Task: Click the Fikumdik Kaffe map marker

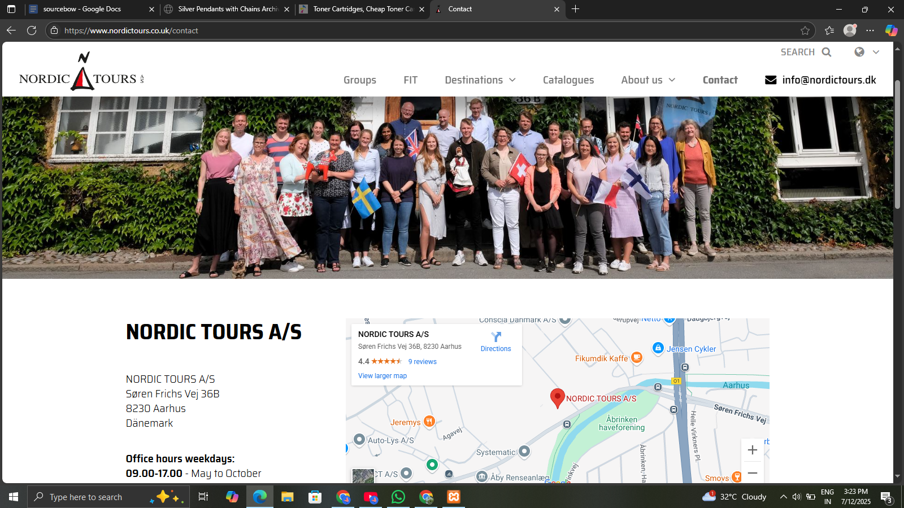Action: tap(637, 357)
